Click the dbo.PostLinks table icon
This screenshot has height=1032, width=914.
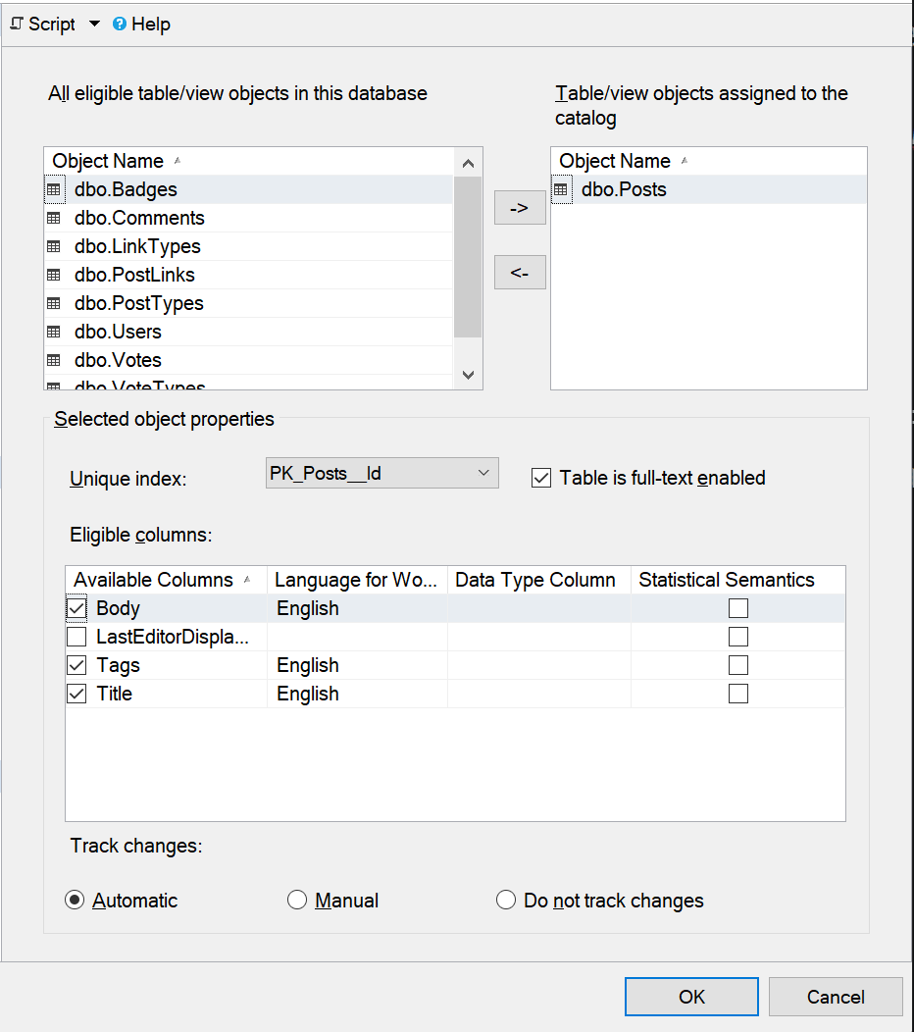[55, 275]
